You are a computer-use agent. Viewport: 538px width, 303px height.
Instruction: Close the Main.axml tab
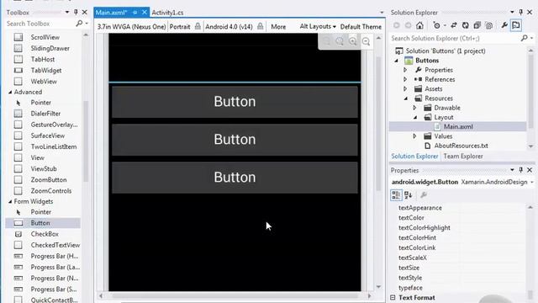[x=145, y=13]
